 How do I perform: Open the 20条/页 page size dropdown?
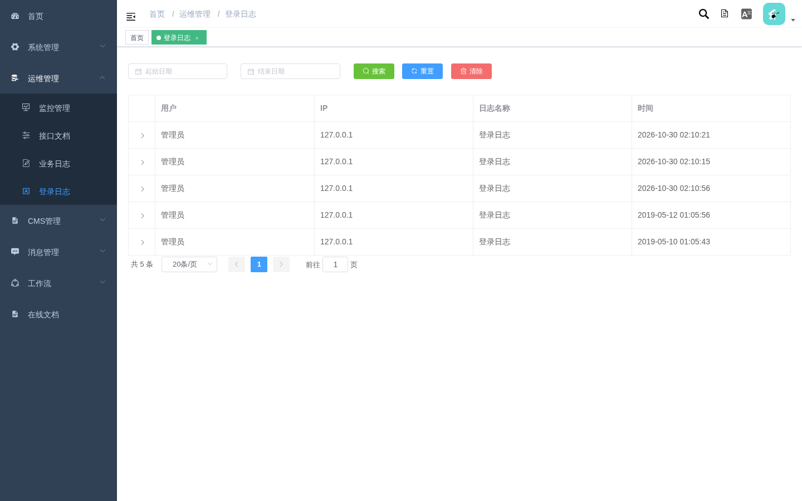[x=189, y=264]
